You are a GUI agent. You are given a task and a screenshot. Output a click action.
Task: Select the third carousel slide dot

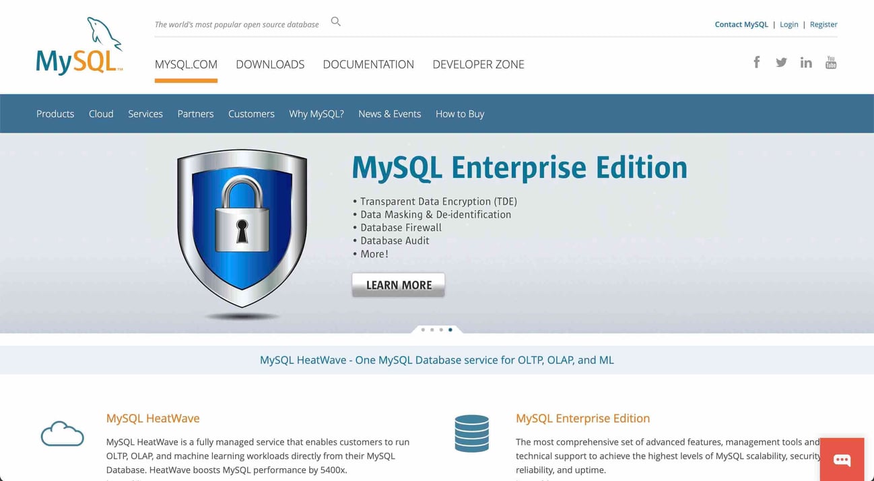click(441, 330)
